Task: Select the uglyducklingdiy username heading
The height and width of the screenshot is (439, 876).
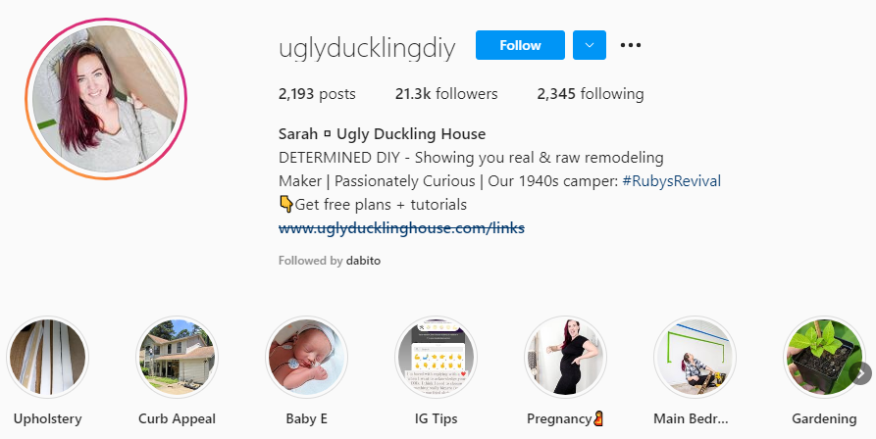Action: point(367,48)
